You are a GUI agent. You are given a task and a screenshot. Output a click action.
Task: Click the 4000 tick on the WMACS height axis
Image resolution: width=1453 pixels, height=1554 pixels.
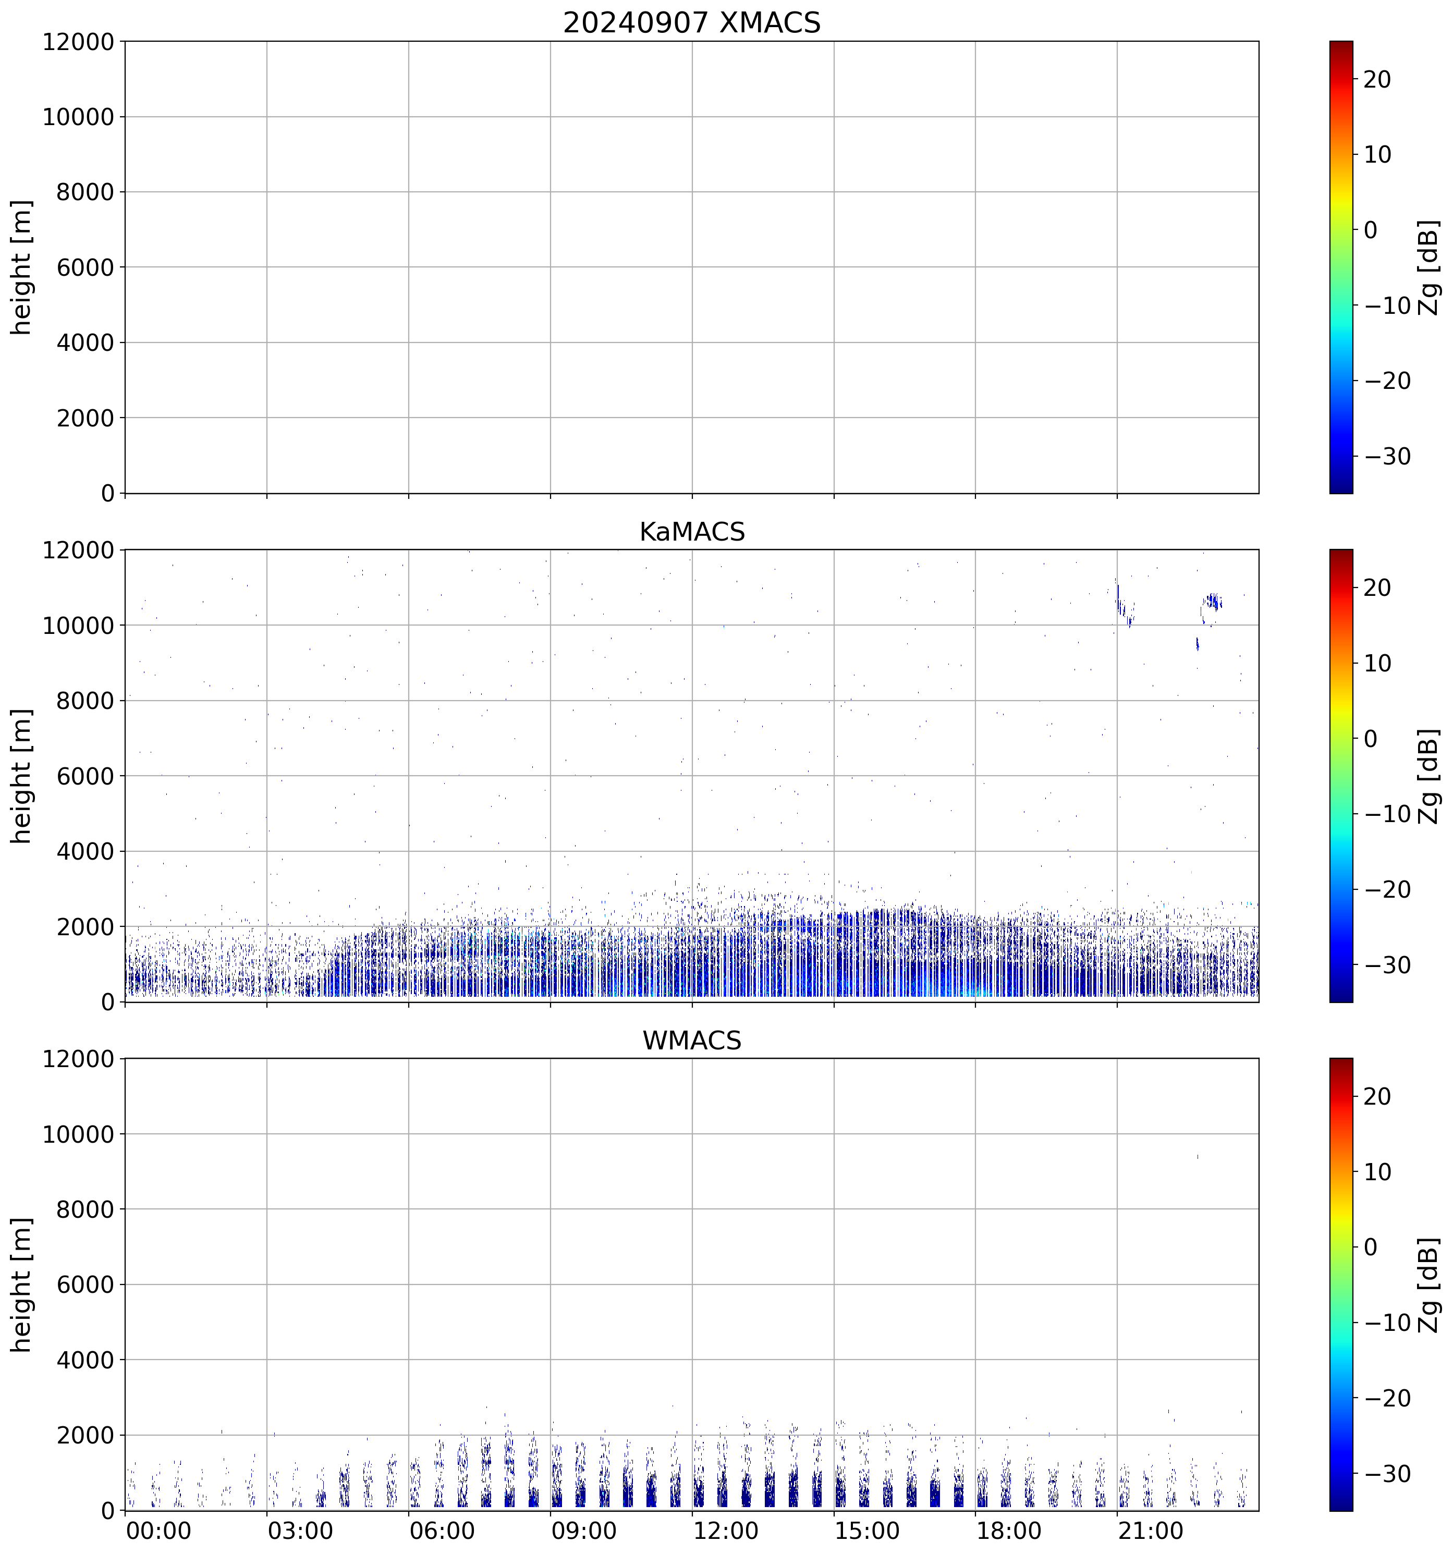pyautogui.click(x=85, y=1360)
